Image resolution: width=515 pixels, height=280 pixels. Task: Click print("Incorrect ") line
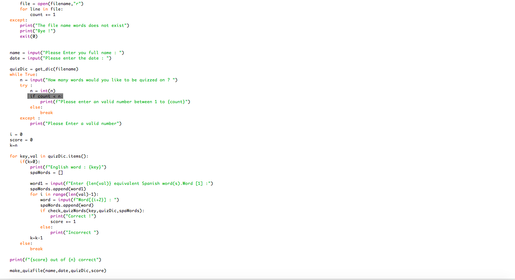[74, 232]
